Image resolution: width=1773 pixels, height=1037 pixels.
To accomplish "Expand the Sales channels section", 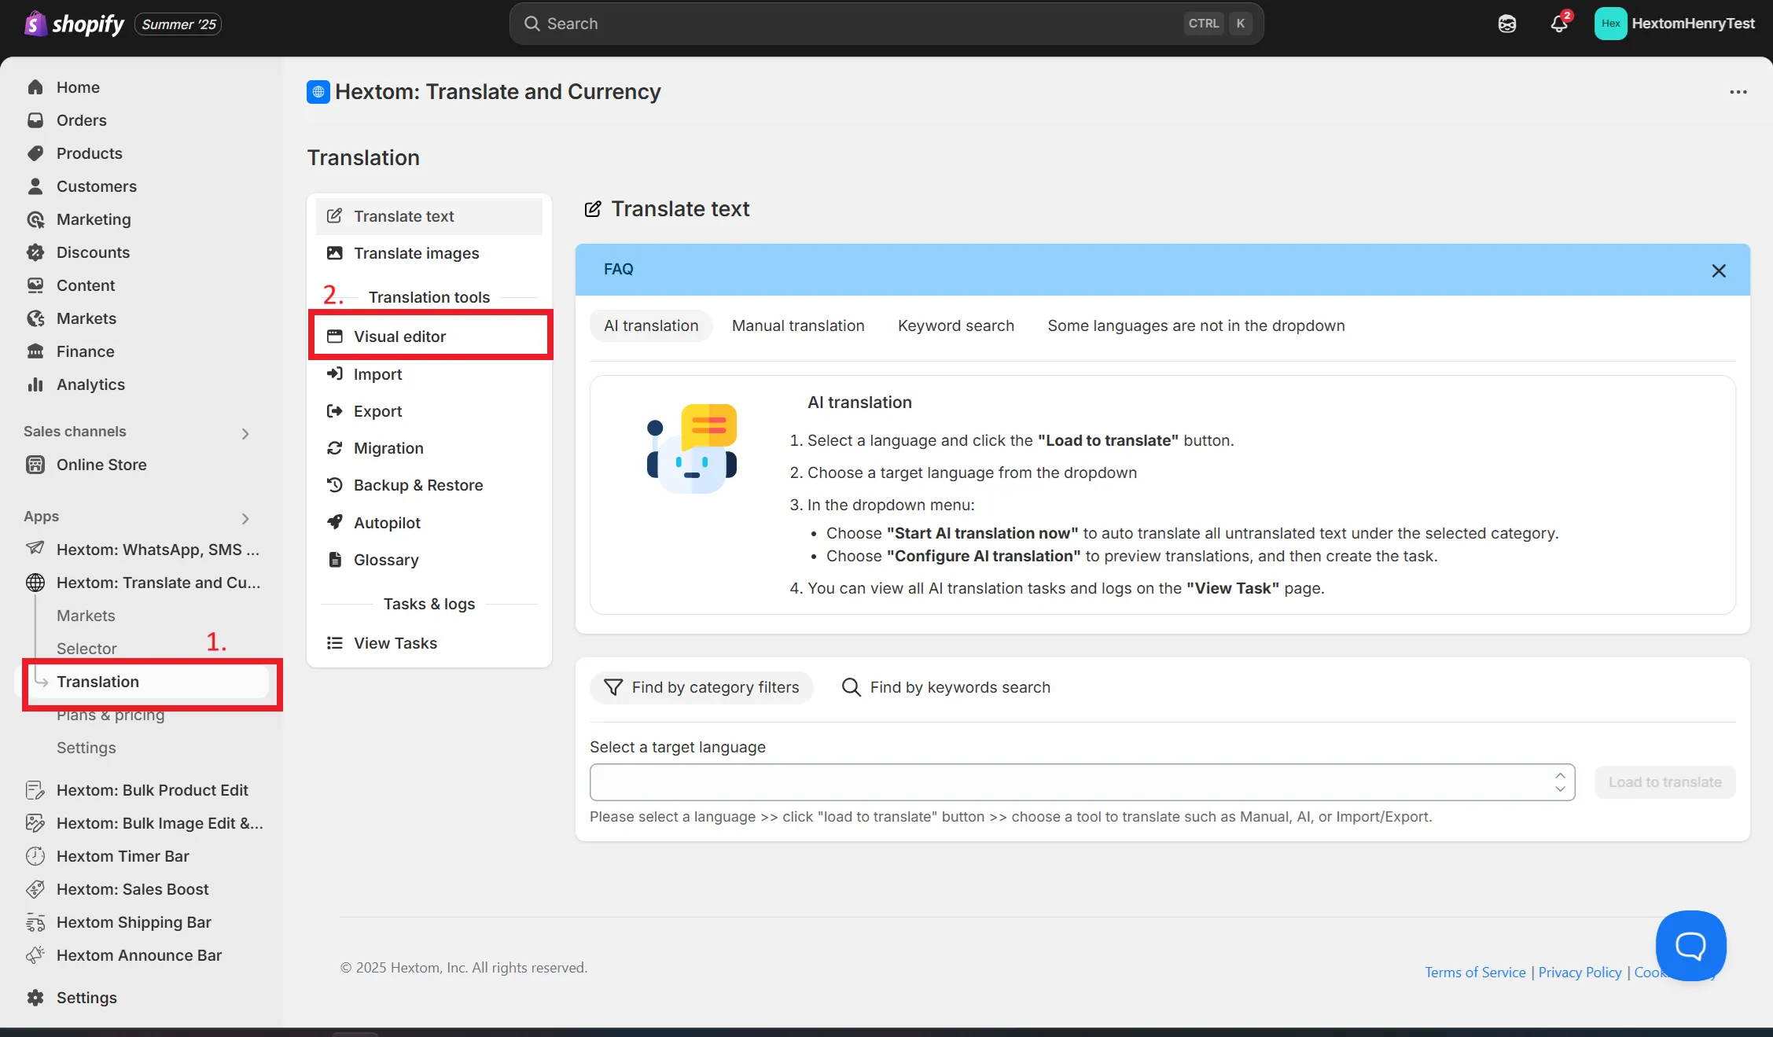I will pos(245,433).
